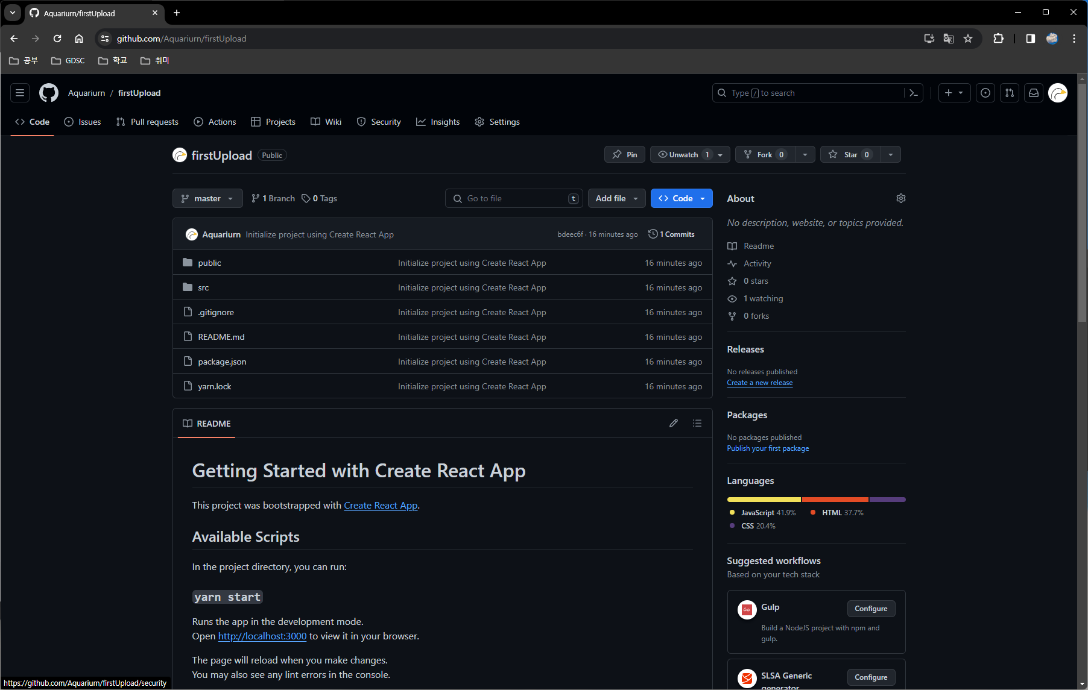Open the green Code clone dropdown
The image size is (1088, 690).
tap(682, 198)
